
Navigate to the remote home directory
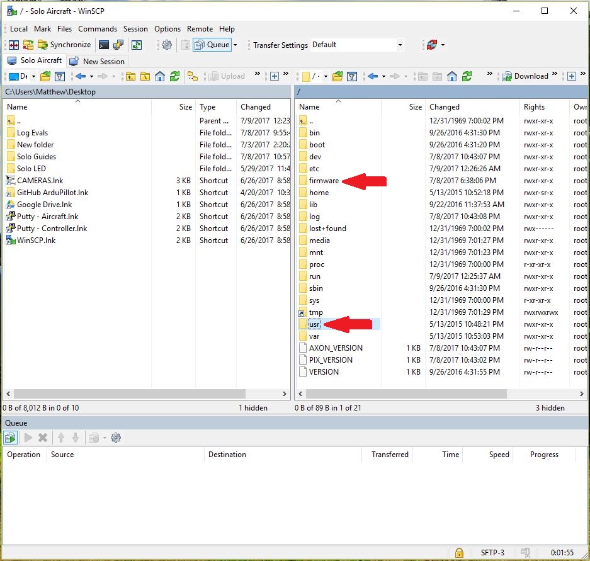point(453,76)
